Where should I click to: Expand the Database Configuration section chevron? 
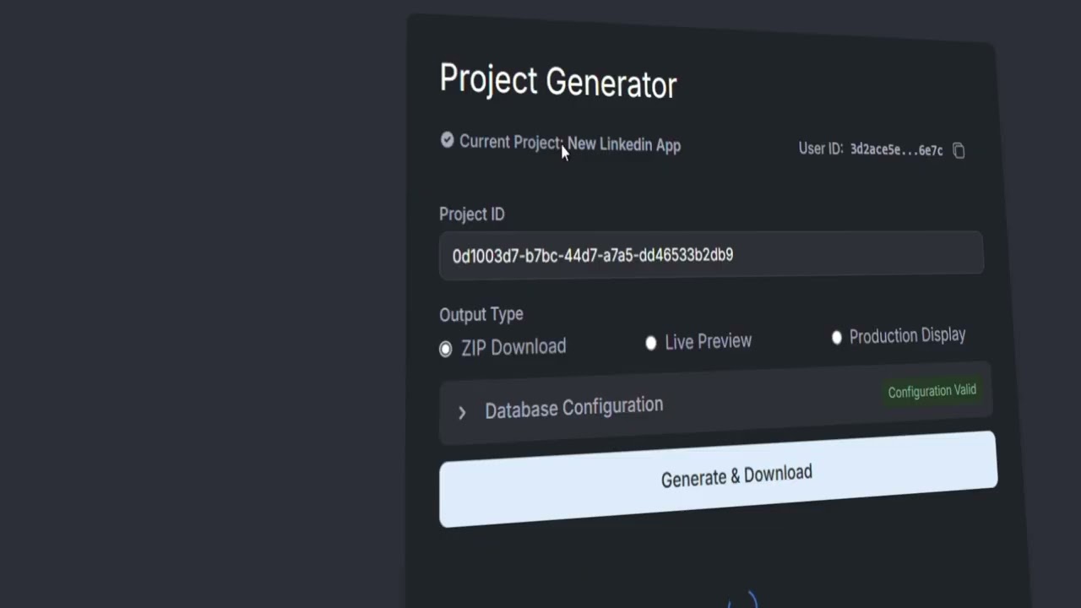click(462, 412)
